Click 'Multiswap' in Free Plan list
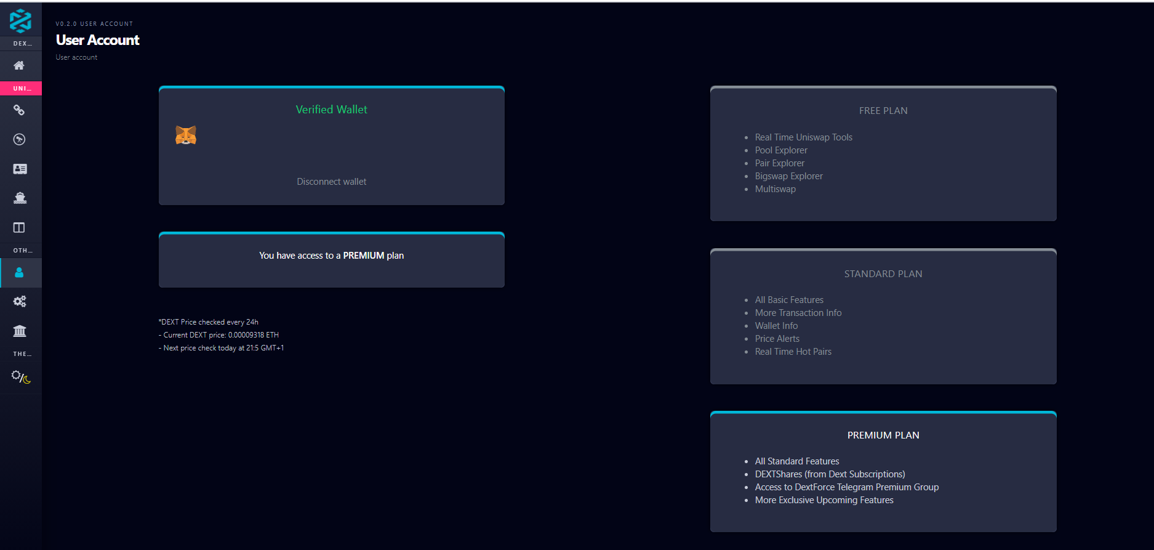Viewport: 1154px width, 550px height. pos(775,189)
